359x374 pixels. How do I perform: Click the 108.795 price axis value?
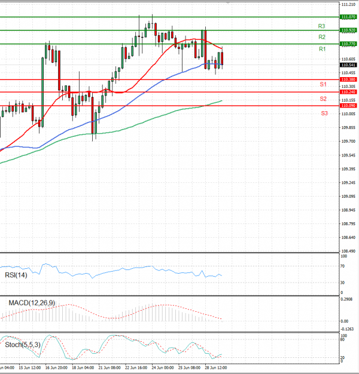(348, 223)
